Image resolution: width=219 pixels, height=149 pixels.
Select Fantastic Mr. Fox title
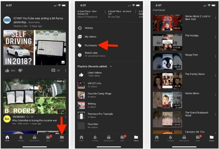195,132
